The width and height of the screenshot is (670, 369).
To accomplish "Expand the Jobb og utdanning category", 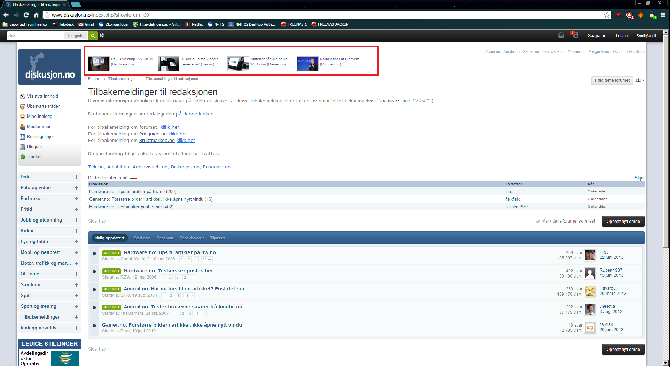I will (x=77, y=220).
